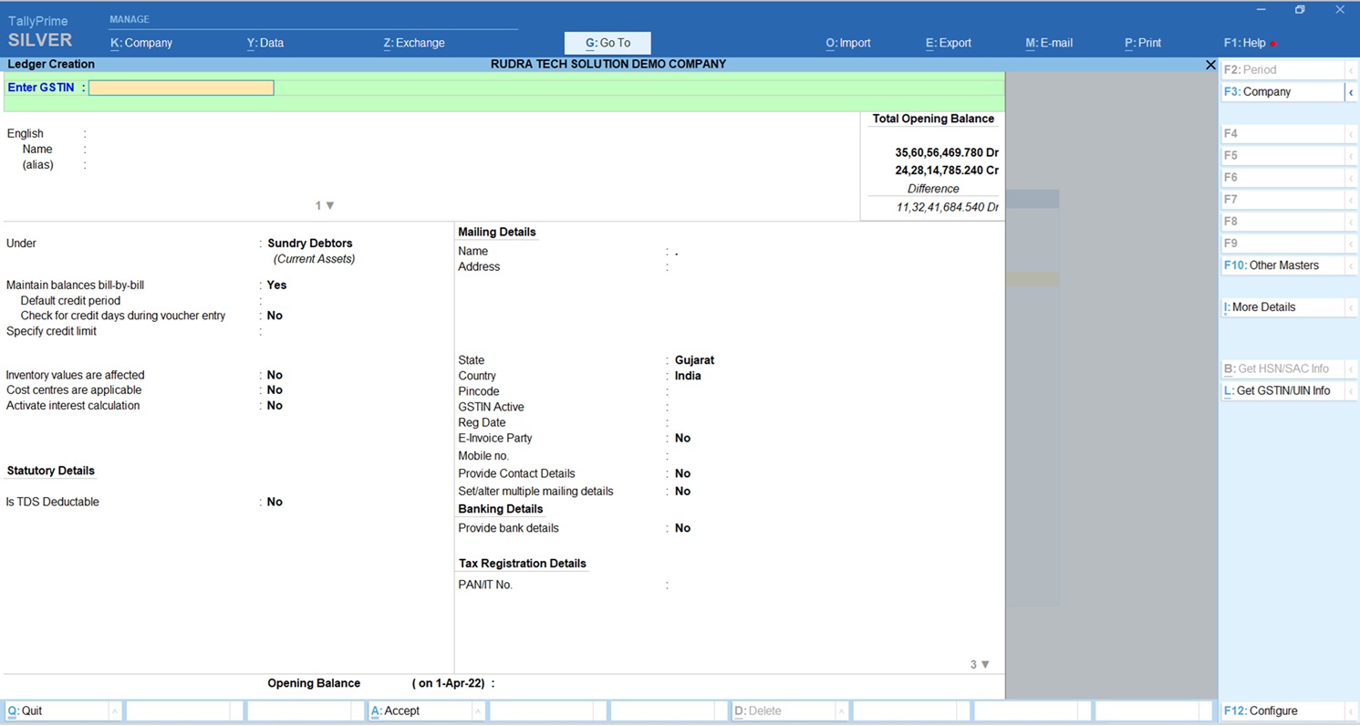Click the up caret beside Accept
Image resolution: width=1360 pixels, height=726 pixels.
477,711
